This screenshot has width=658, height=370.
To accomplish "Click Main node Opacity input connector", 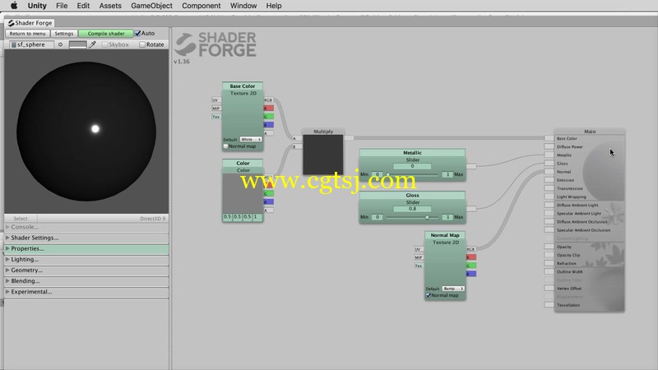I will [549, 247].
